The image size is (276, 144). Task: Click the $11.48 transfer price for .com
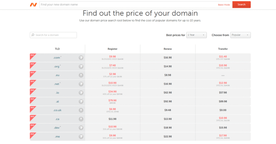223,56
